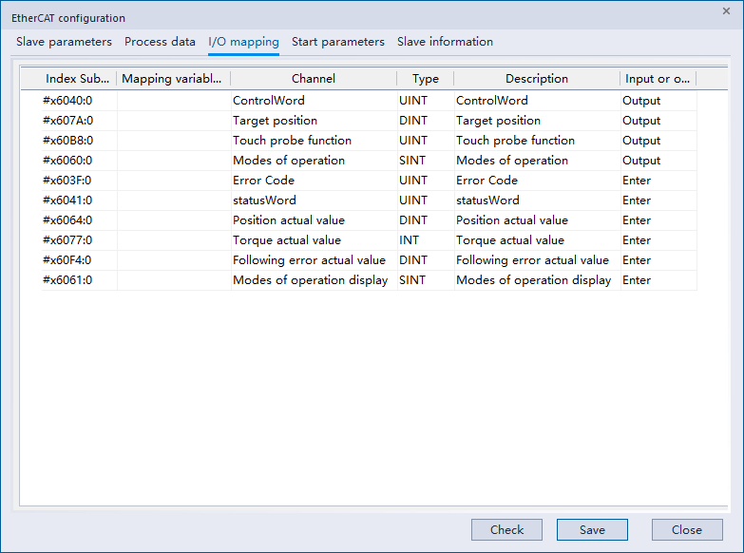Screen dimensions: 744x553
Task: Go to Start parameters tab
Action: pyautogui.click(x=337, y=42)
